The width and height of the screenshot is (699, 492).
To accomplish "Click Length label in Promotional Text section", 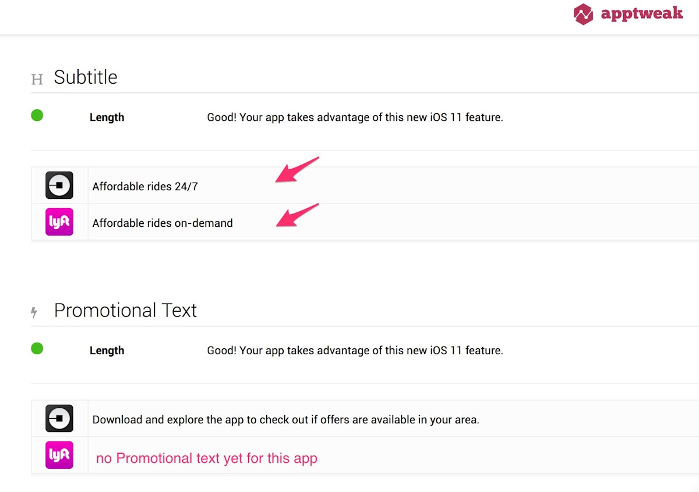I will click(107, 351).
